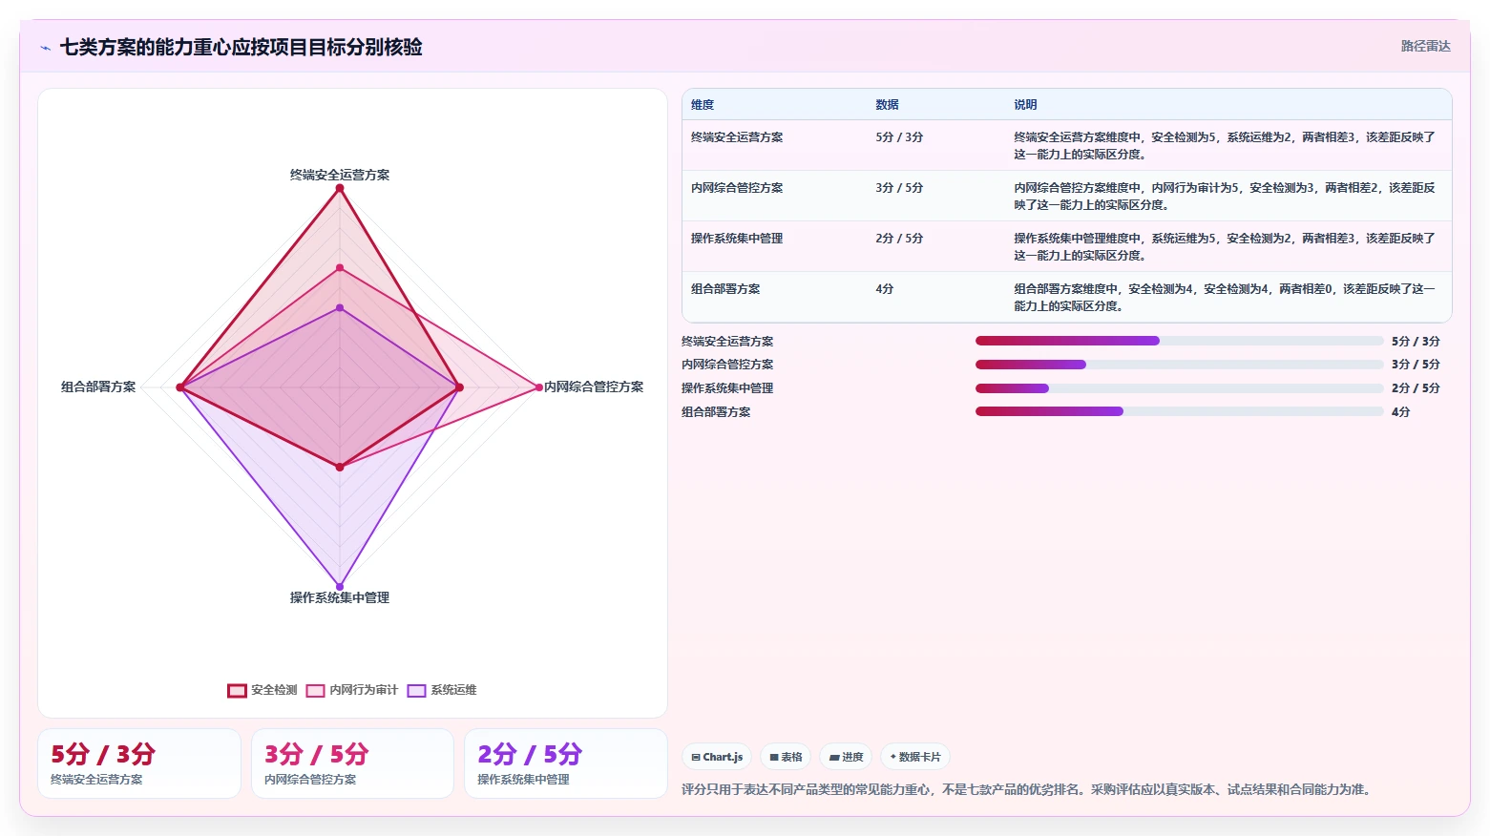The width and height of the screenshot is (1490, 836).
Task: Click the title icon before 七类方案
Action: pyautogui.click(x=45, y=48)
